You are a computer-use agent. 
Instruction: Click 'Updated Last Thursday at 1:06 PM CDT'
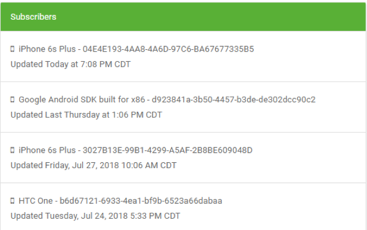(x=86, y=115)
